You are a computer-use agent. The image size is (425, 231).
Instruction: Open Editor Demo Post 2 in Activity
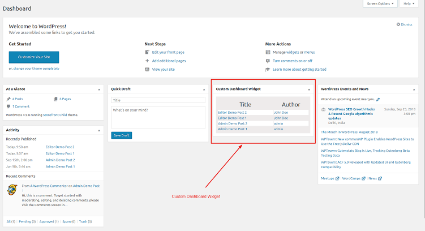(60, 147)
